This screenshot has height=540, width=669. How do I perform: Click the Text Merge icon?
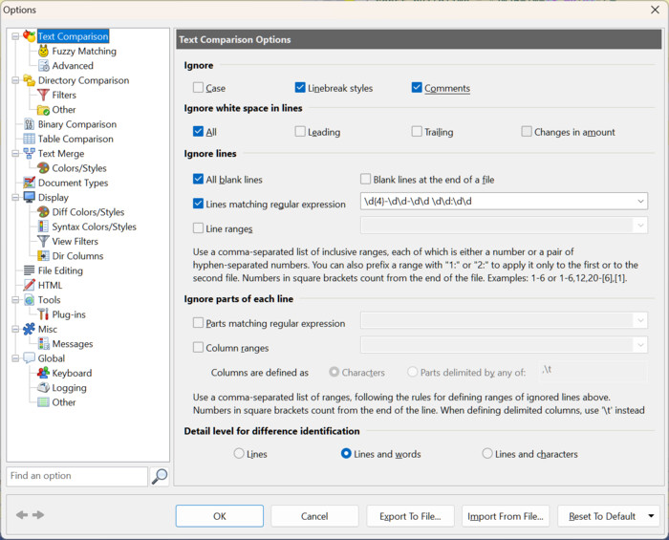click(29, 153)
